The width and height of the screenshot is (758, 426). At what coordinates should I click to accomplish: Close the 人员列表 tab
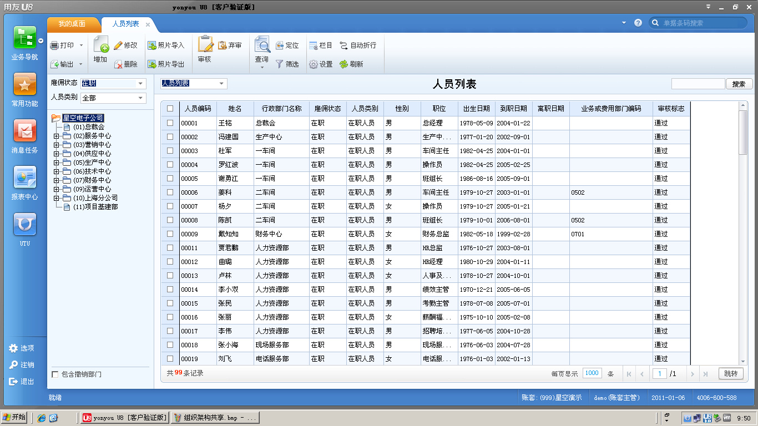point(148,24)
